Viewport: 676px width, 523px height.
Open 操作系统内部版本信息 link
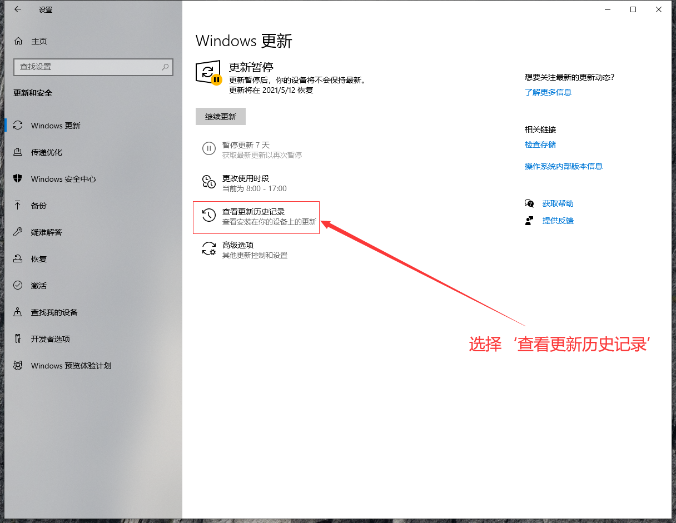click(564, 166)
